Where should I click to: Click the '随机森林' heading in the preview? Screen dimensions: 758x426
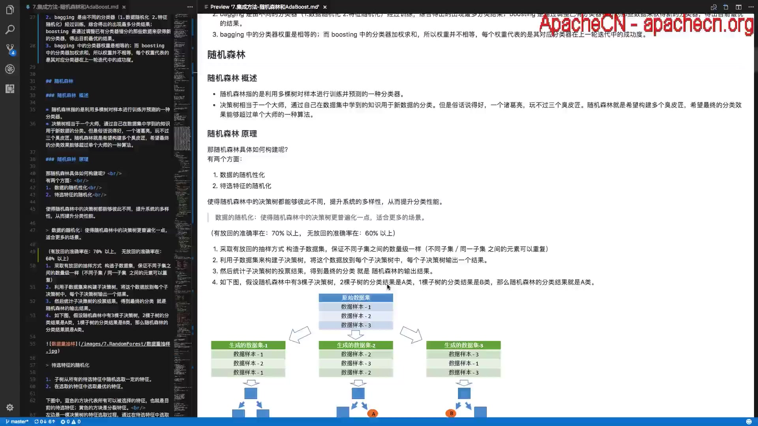pyautogui.click(x=226, y=55)
